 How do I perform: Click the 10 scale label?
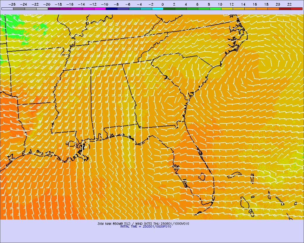[x=220, y=4]
